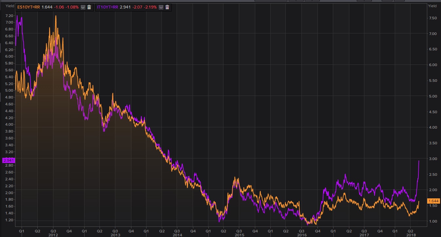Remove the IT10YT=RR series using trash icon
Viewport: 441px width, 237px height.
(167, 7)
